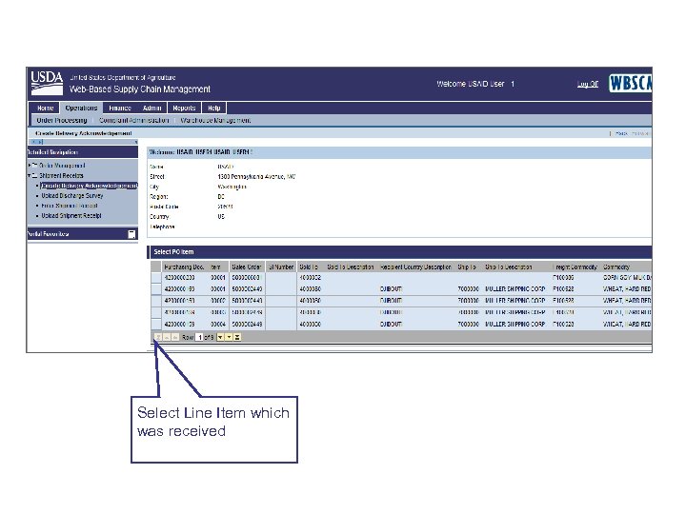This screenshot has width=686, height=514.
Task: Open the Order Processing submenu
Action: [x=62, y=120]
